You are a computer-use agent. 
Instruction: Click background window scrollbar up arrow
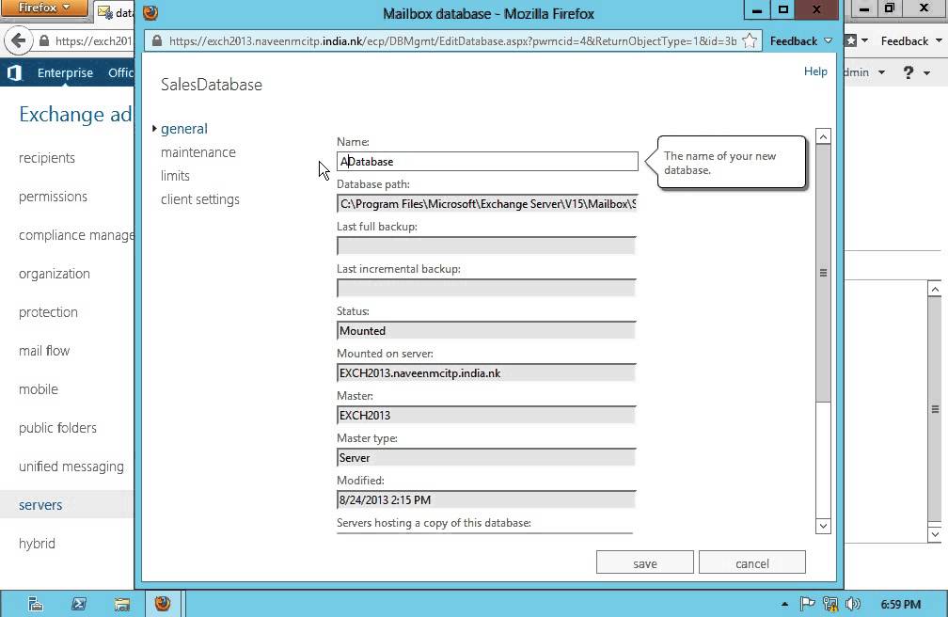click(x=935, y=289)
